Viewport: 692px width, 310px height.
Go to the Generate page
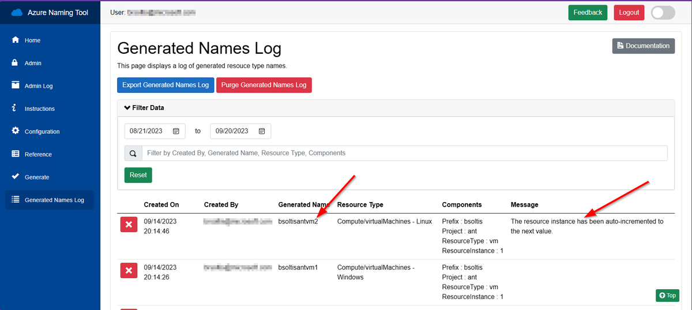pyautogui.click(x=50, y=177)
